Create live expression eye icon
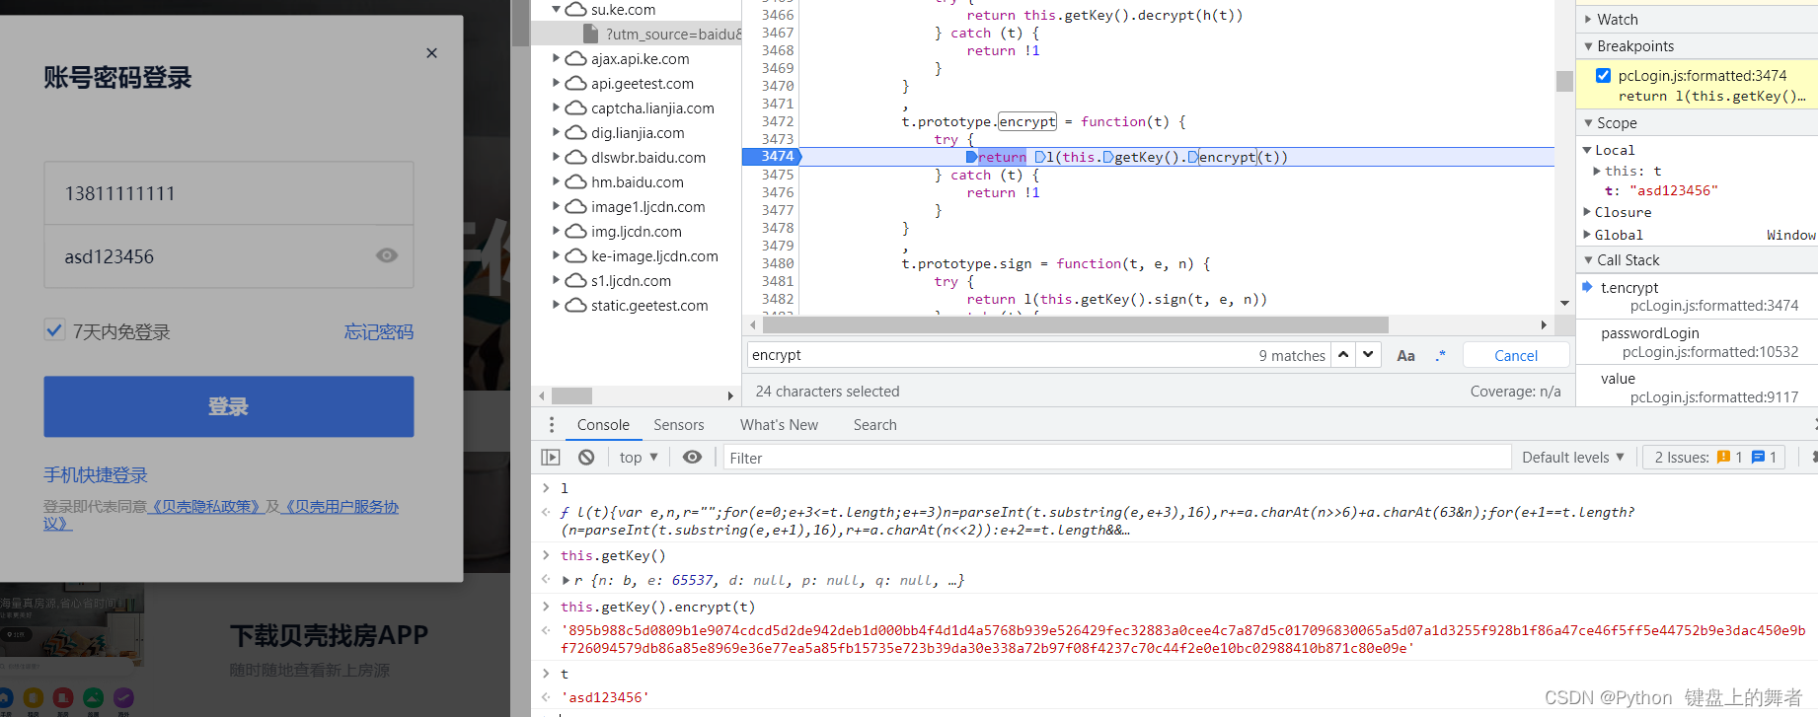Image resolution: width=1818 pixels, height=717 pixels. pos(693,458)
